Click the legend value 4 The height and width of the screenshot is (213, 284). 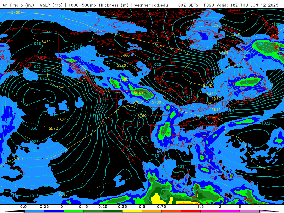click(x=259, y=207)
